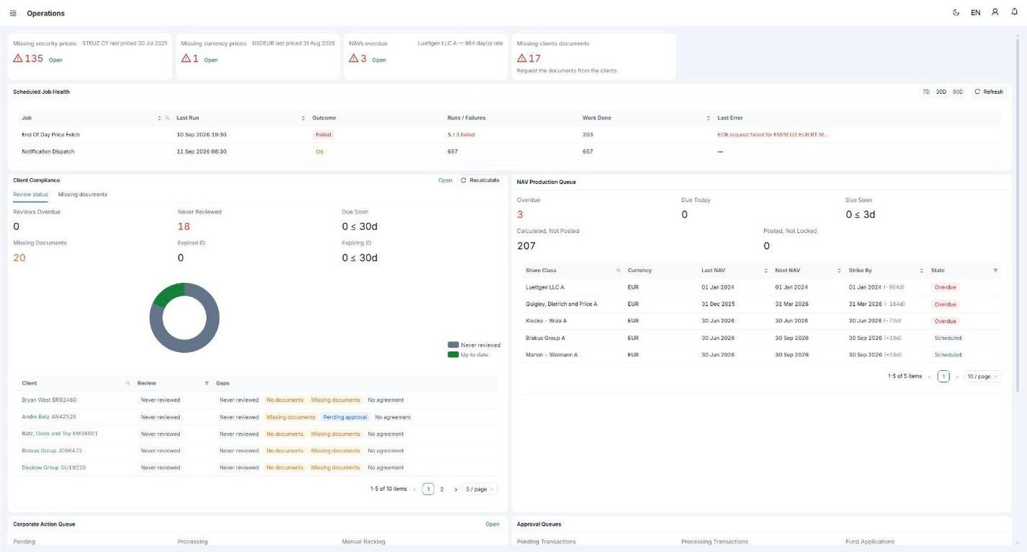Open the Missing security prices list

point(55,60)
